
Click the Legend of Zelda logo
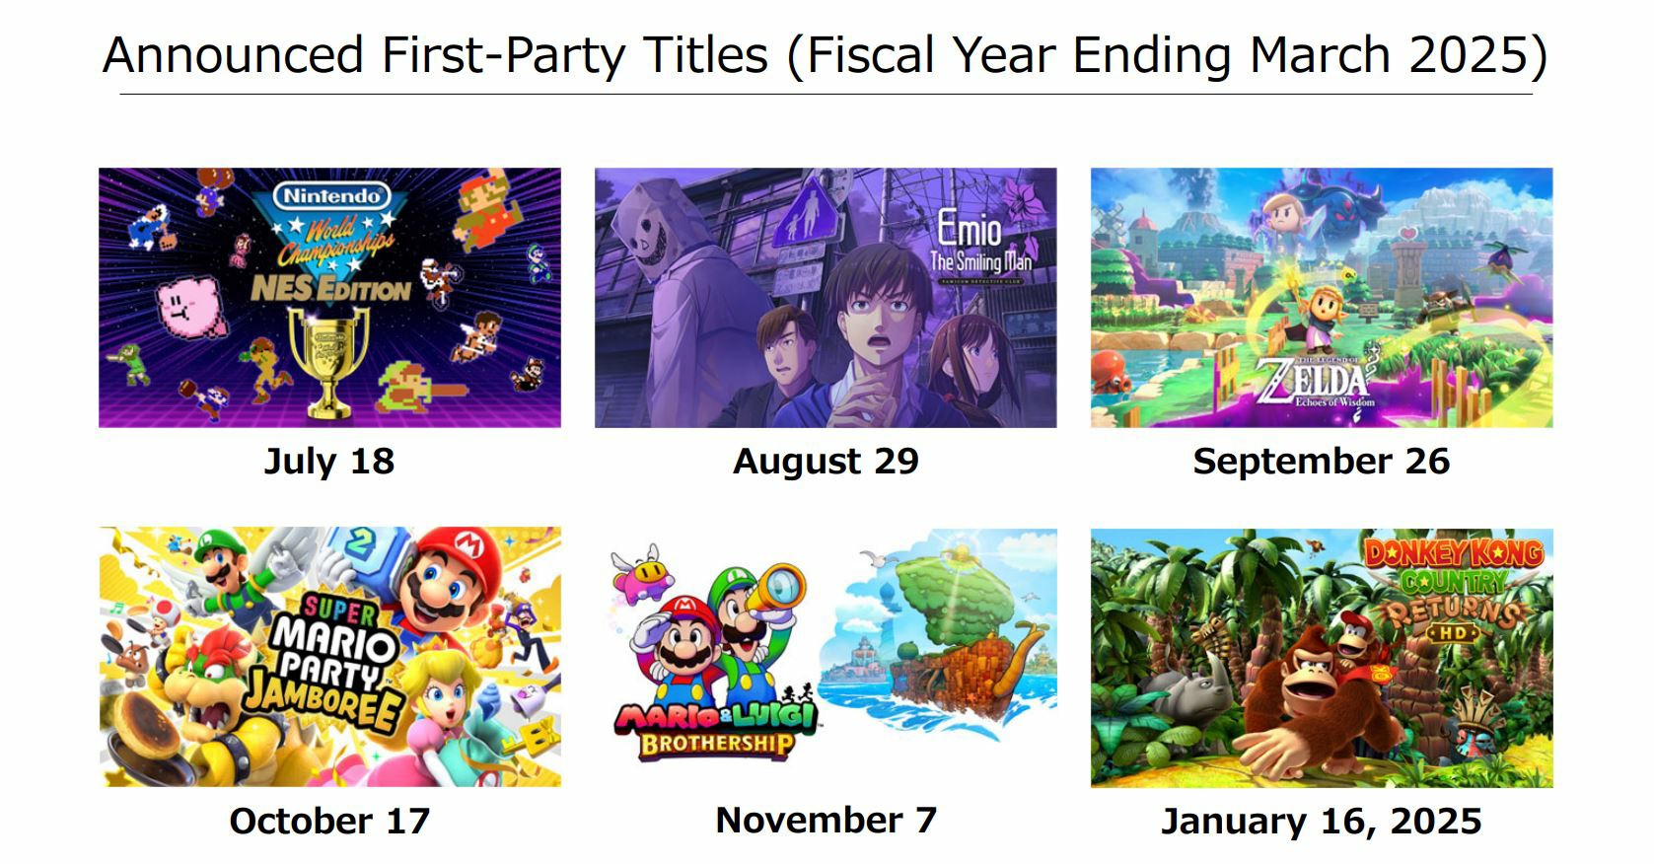point(1315,383)
